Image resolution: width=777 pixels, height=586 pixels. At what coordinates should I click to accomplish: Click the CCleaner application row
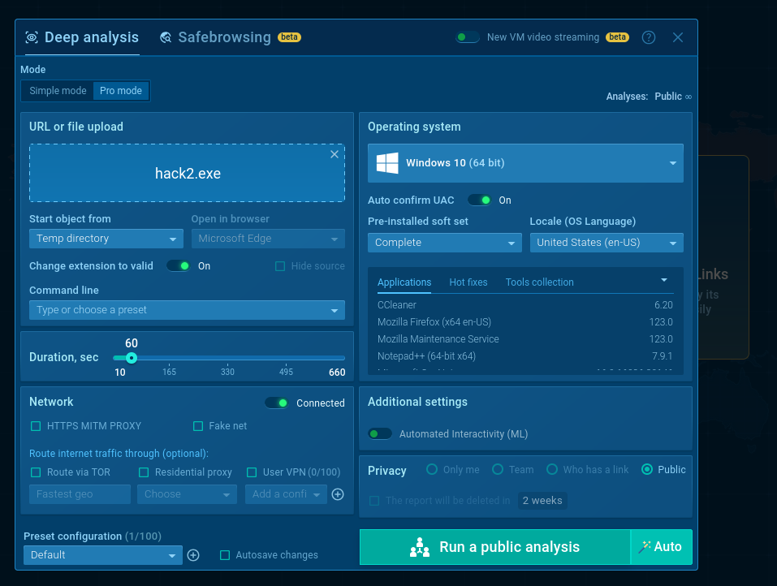coord(525,305)
